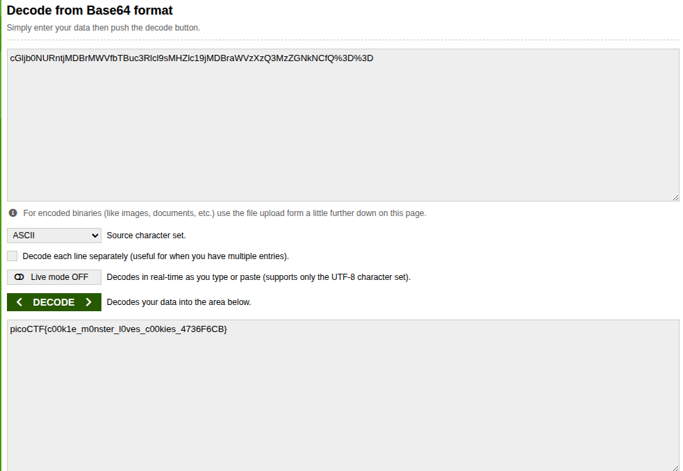This screenshot has width=683, height=471.
Task: Toggle Live mode OFF button
Action: click(54, 277)
